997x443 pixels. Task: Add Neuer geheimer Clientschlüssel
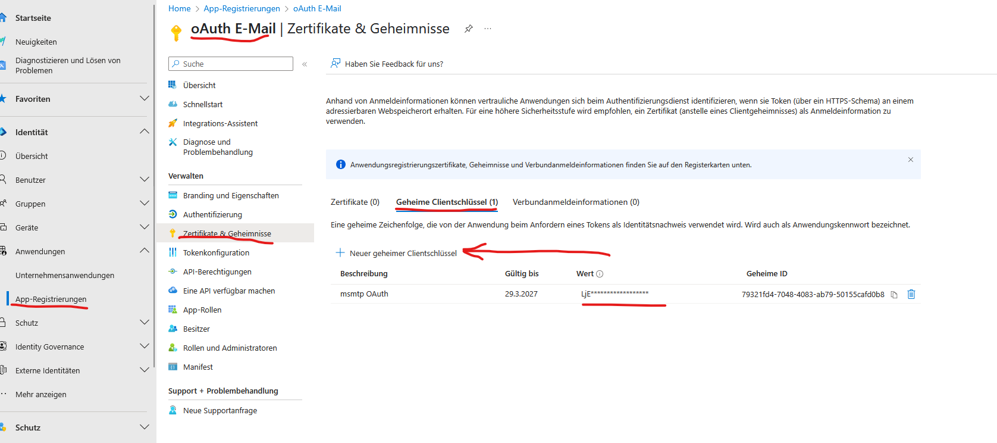point(397,253)
